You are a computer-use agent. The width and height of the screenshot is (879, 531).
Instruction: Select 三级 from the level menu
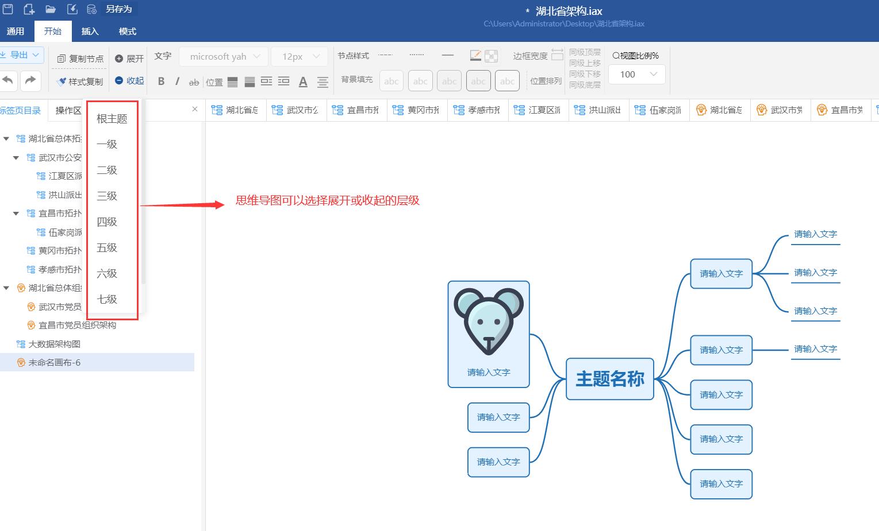(106, 196)
